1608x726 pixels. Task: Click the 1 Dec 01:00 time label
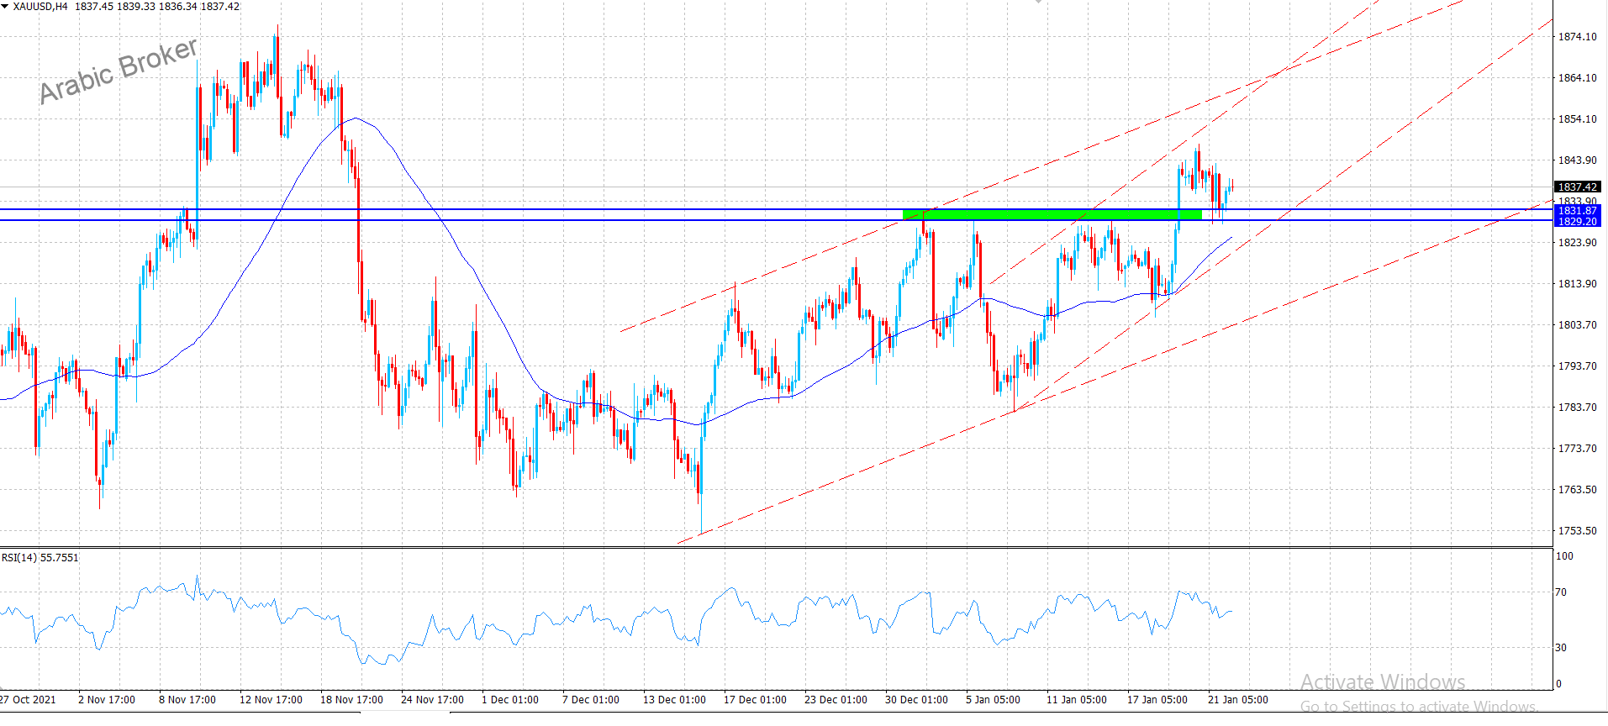(510, 700)
